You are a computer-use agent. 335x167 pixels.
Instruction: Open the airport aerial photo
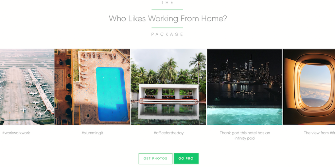[27, 87]
